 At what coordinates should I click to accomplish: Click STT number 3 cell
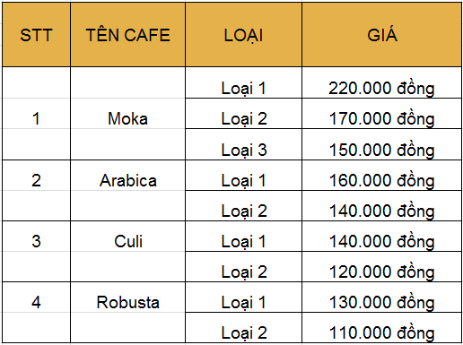click(36, 252)
